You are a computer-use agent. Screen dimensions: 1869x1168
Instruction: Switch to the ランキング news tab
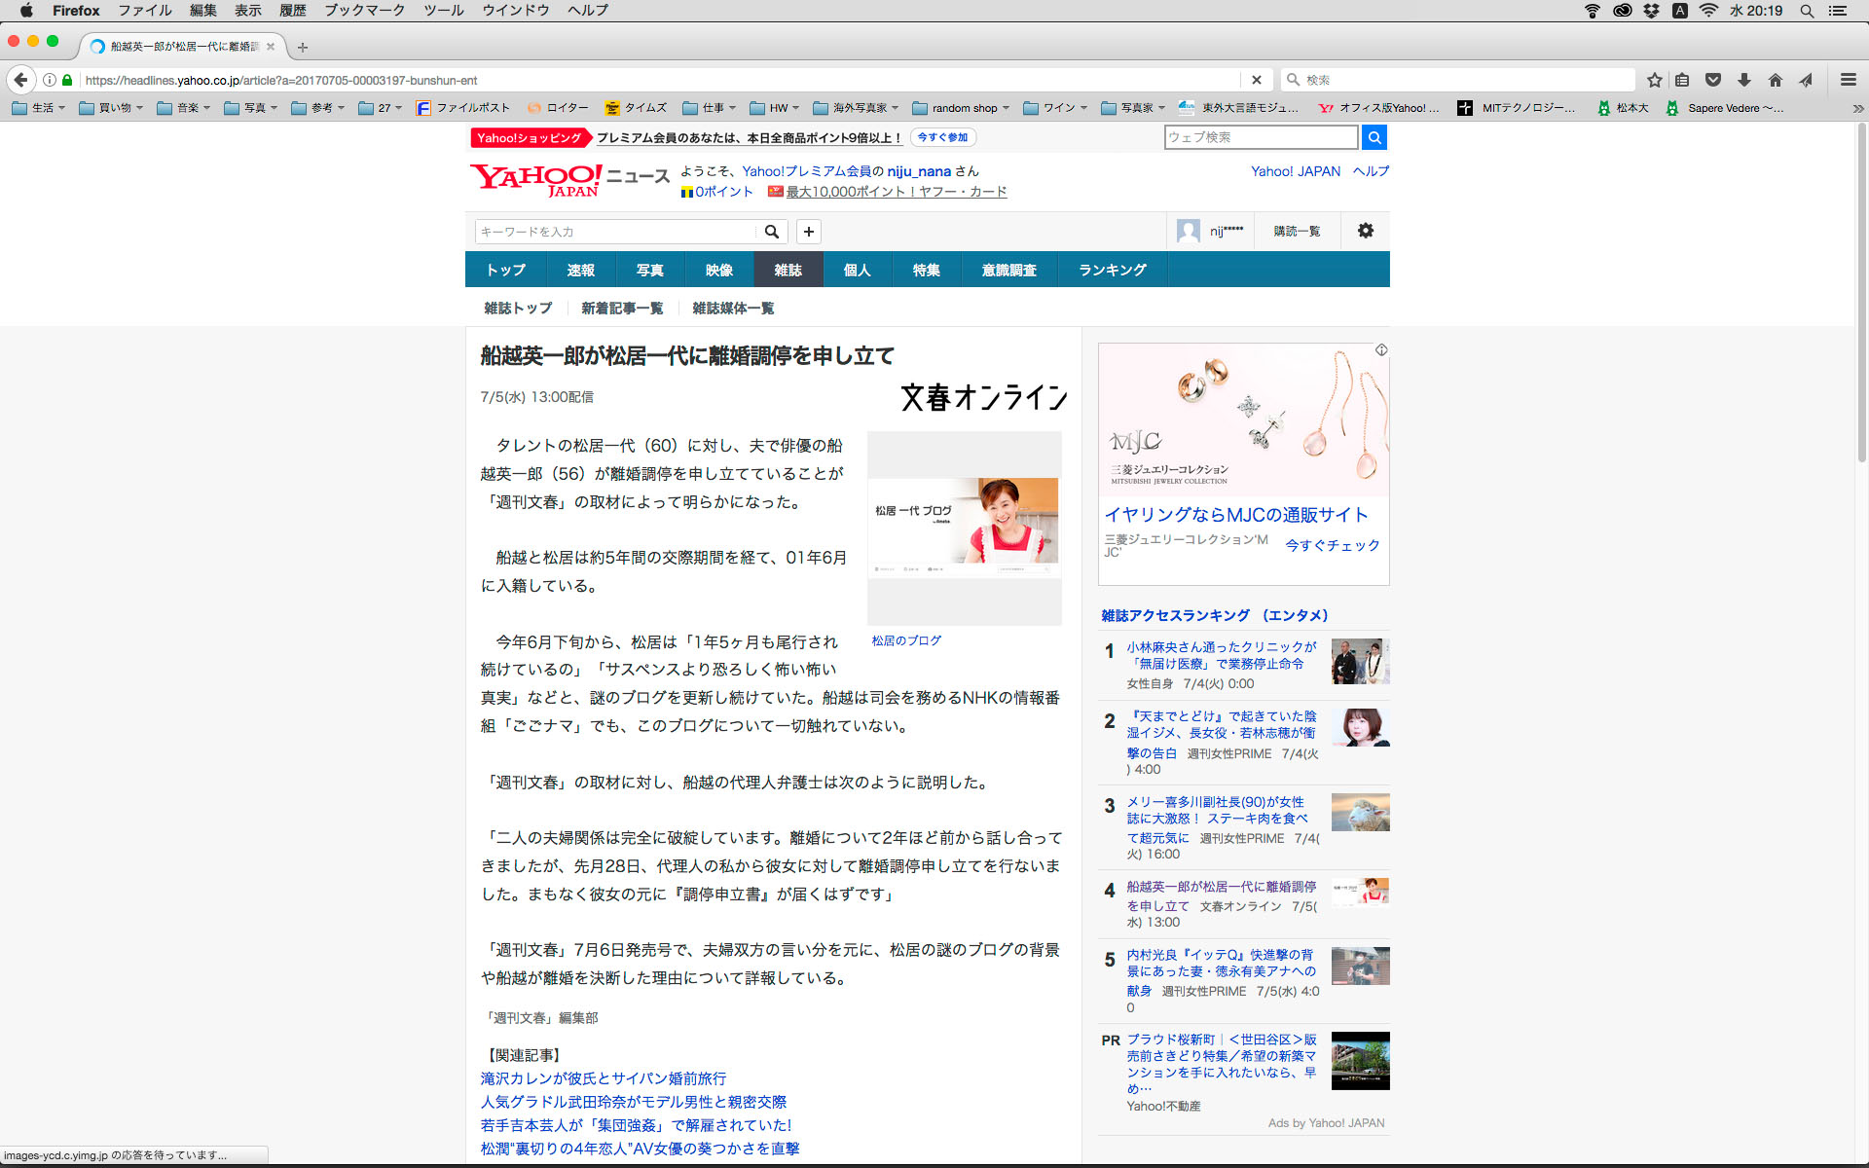tap(1112, 270)
